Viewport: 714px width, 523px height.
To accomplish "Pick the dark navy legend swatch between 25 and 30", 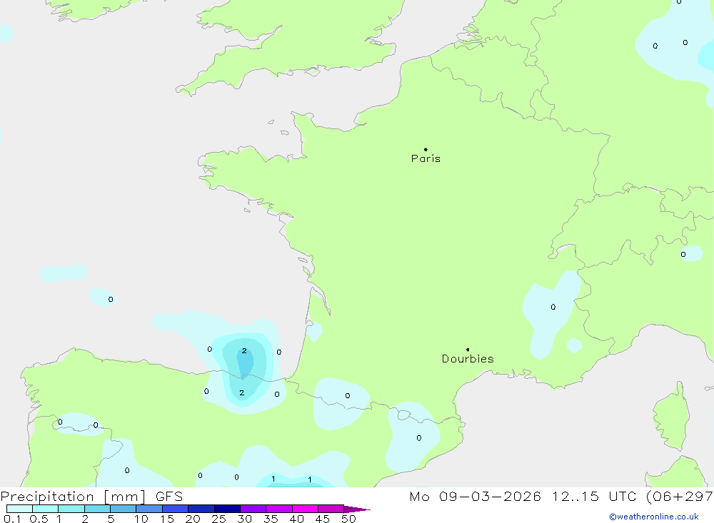I will click(227, 509).
